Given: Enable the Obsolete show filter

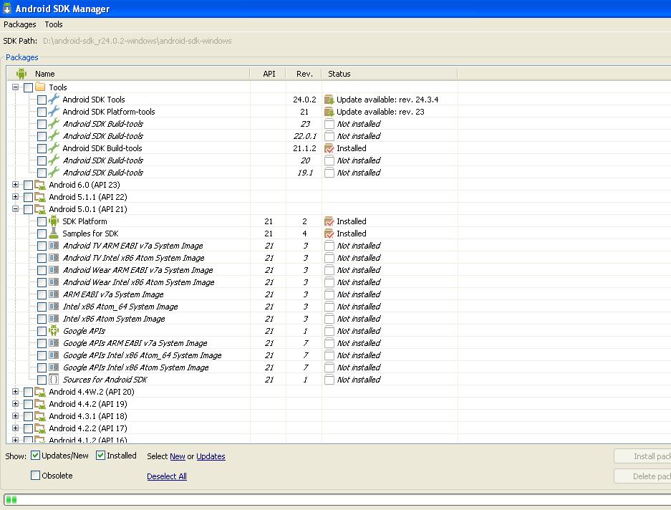Looking at the screenshot, I should [x=36, y=476].
